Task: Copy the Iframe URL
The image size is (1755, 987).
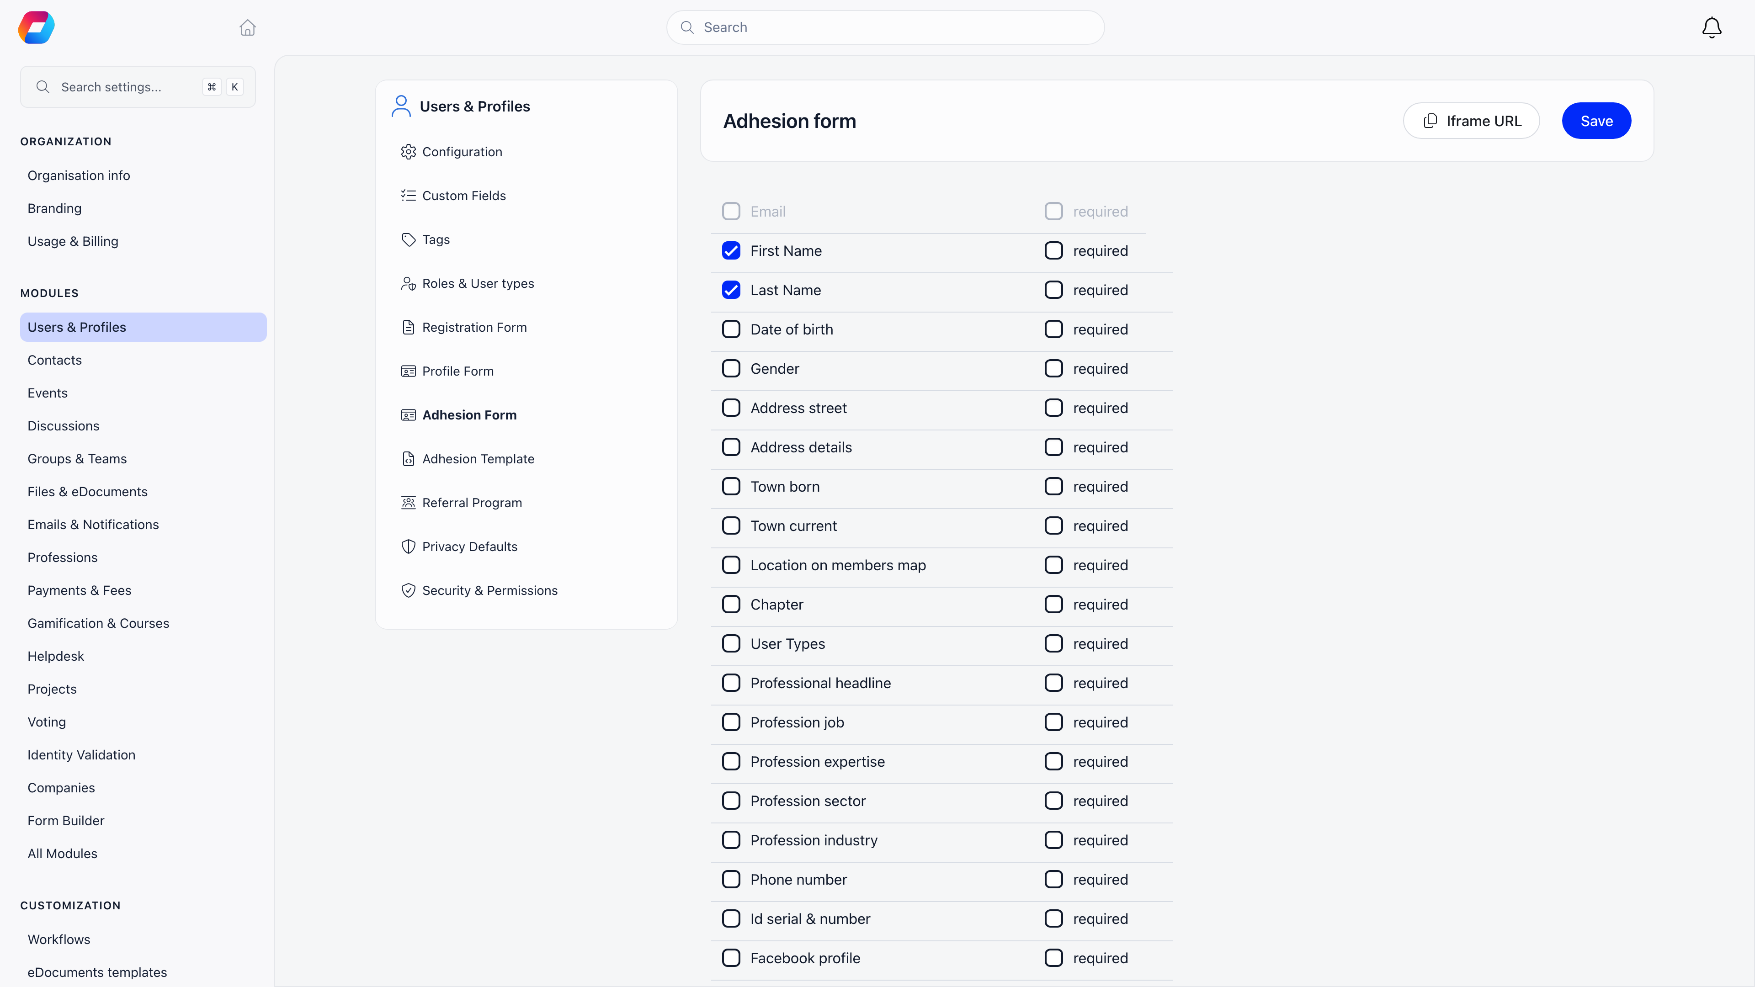Action: coord(1471,121)
